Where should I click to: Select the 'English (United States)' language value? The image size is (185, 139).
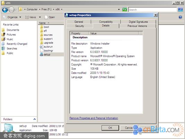pos(103,77)
